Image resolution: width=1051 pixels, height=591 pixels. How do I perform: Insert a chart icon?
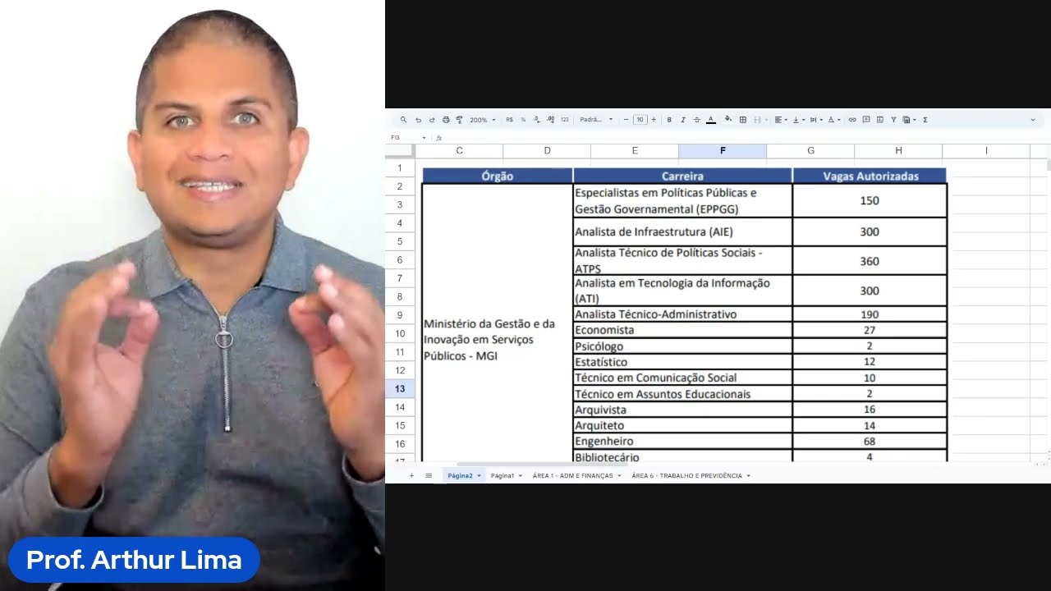click(880, 120)
